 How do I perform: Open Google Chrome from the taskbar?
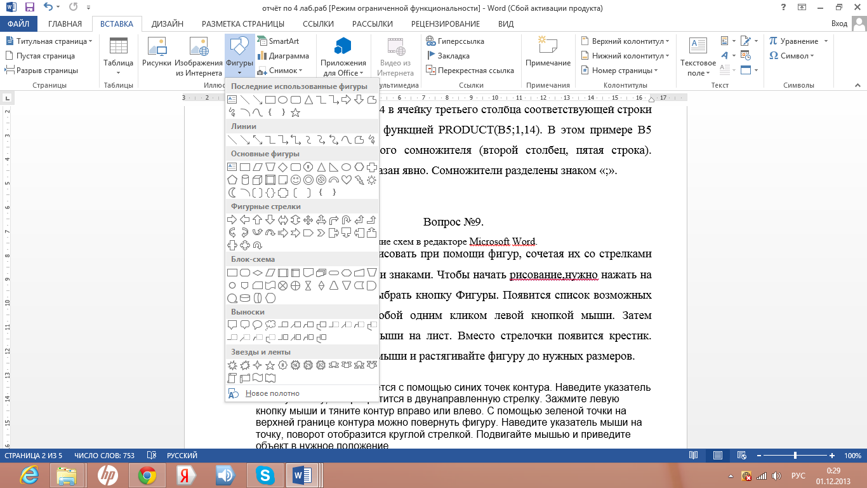click(x=147, y=475)
